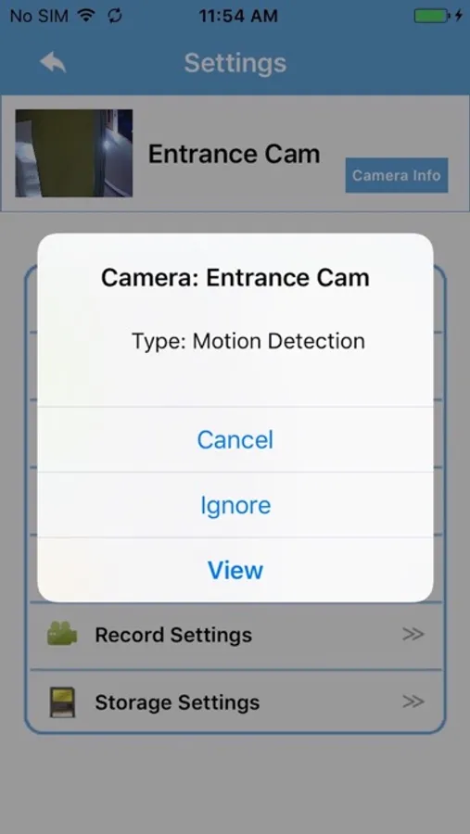Choose View to open the camera feed
The image size is (470, 834).
point(235,570)
